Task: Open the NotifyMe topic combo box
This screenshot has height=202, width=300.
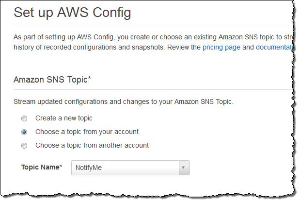Action: [x=125, y=168]
